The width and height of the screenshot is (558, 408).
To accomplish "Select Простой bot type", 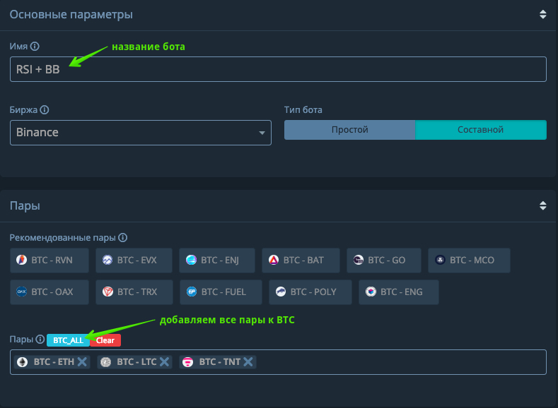I will tap(349, 130).
